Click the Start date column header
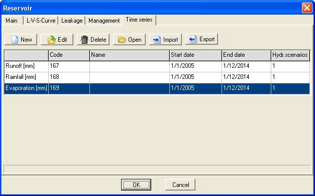315x196 pixels. tap(195, 55)
